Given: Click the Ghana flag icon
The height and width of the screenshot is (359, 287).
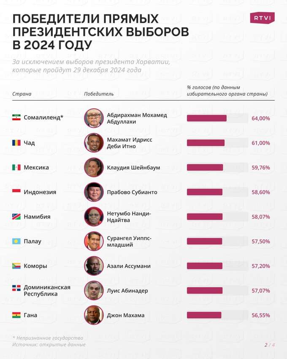Looking at the screenshot, I should (x=16, y=315).
